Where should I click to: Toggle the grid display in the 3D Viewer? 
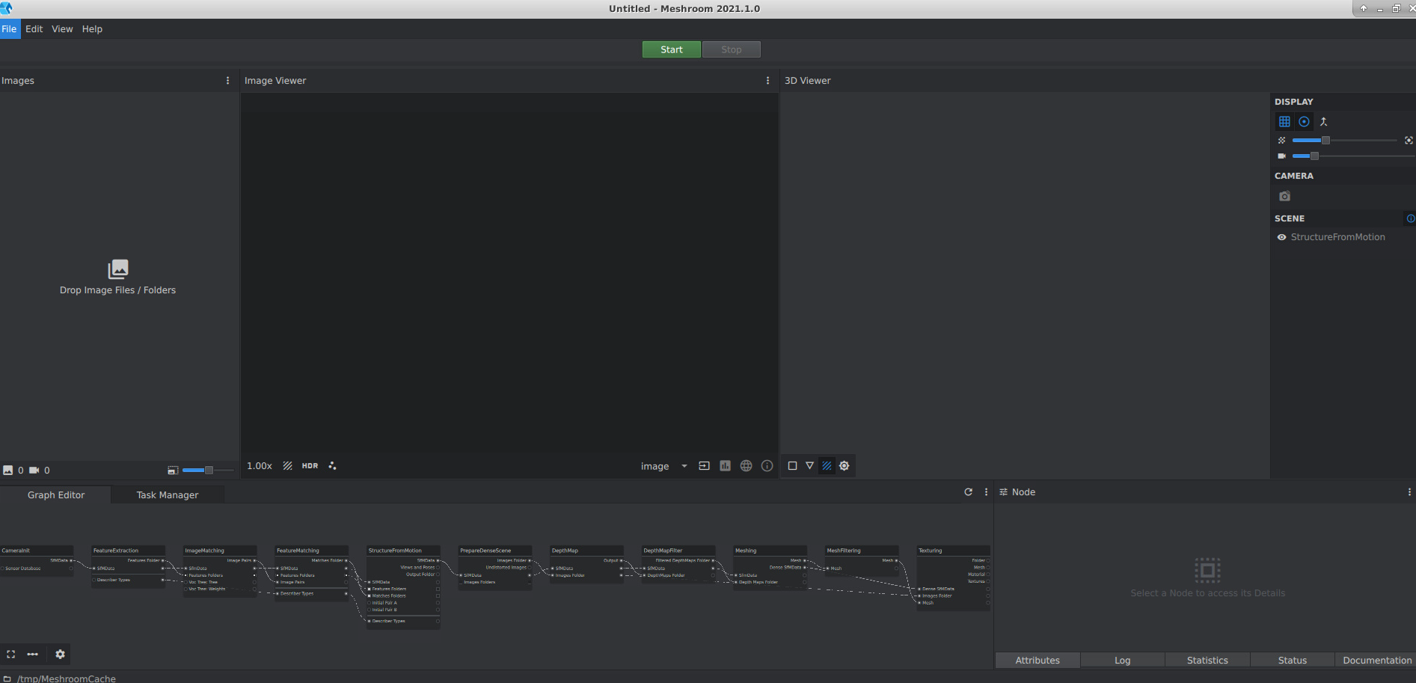click(x=1284, y=122)
